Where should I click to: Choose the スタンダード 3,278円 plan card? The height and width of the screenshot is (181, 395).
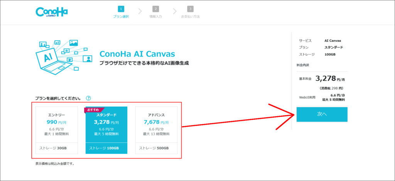pos(106,130)
